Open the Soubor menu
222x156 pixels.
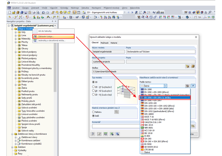point(16,8)
